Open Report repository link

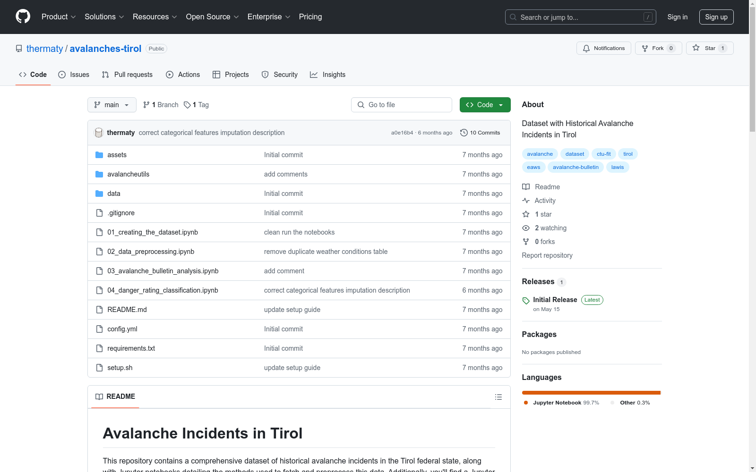547,255
